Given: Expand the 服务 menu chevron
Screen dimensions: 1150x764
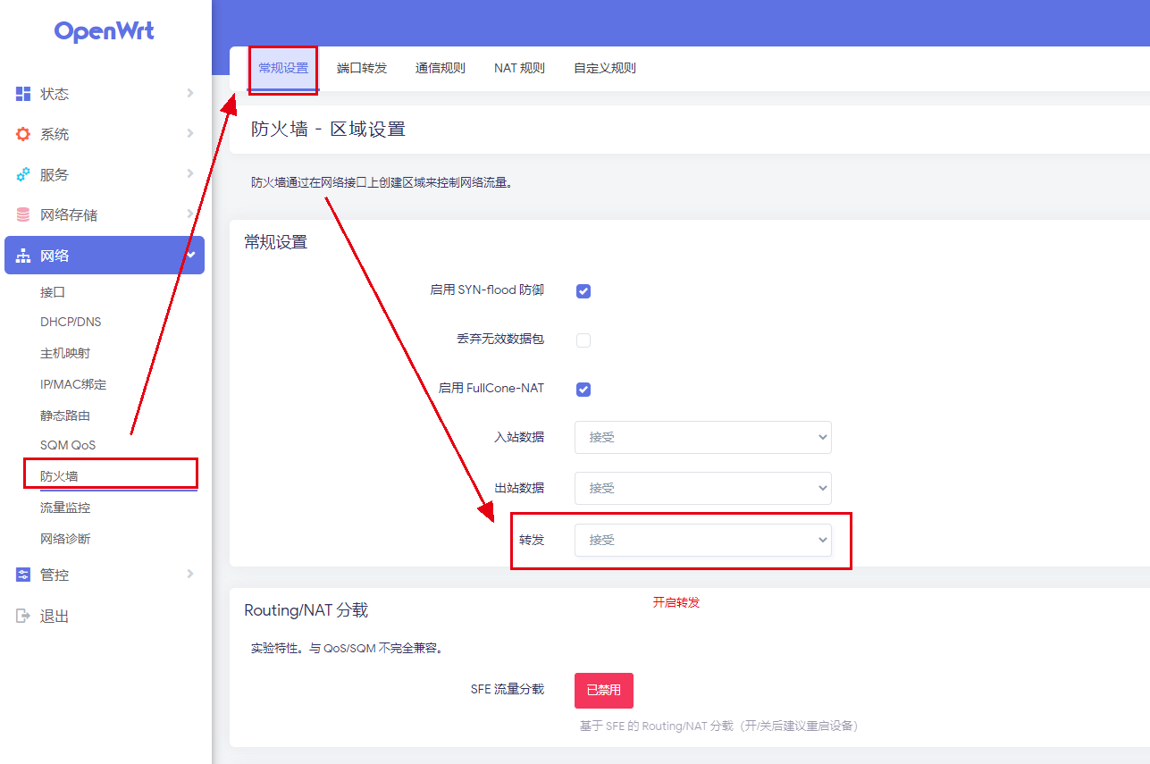Looking at the screenshot, I should coord(190,173).
